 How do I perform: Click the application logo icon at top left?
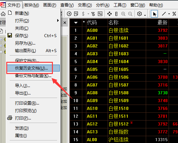click(3, 5)
